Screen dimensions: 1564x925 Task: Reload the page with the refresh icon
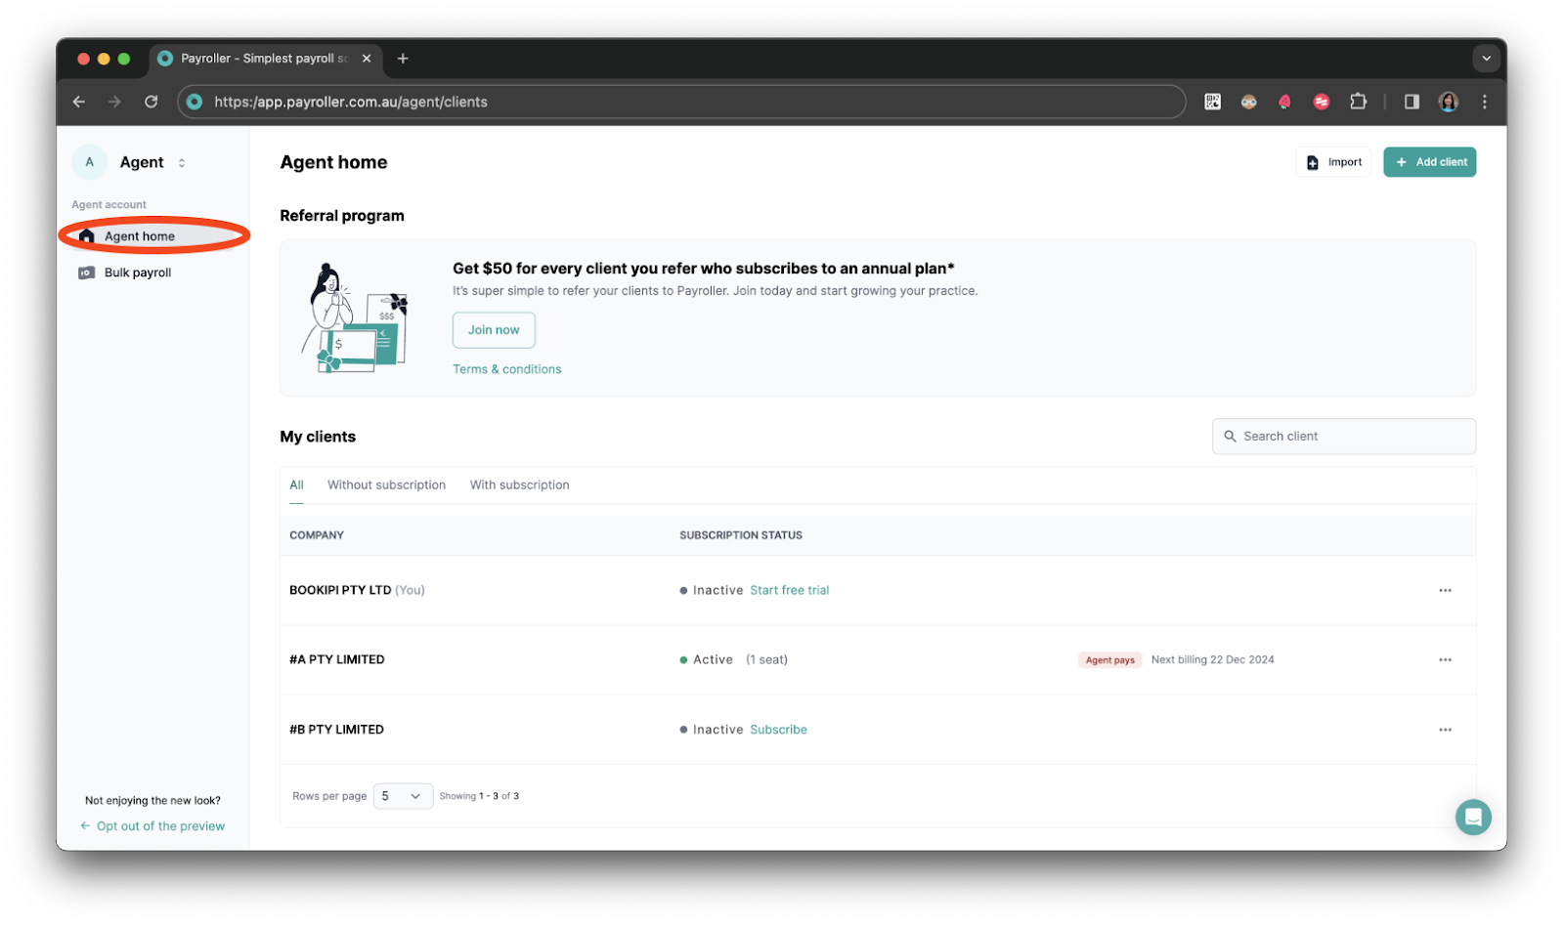pos(151,102)
